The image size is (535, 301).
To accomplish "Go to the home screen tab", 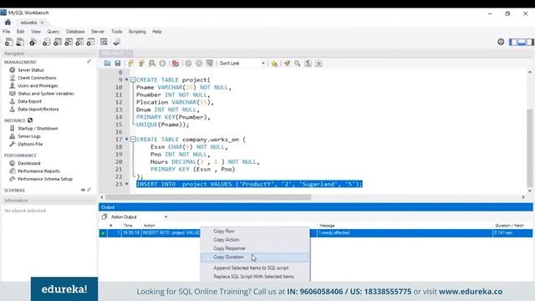I will point(8,23).
